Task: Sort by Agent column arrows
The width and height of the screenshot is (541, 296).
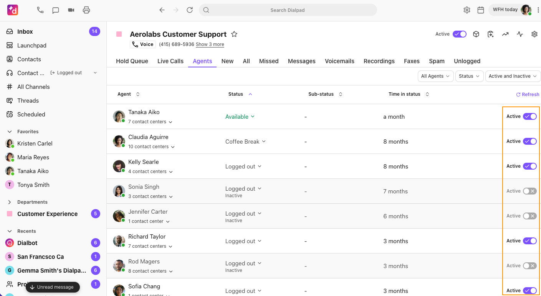Action: 138,94
